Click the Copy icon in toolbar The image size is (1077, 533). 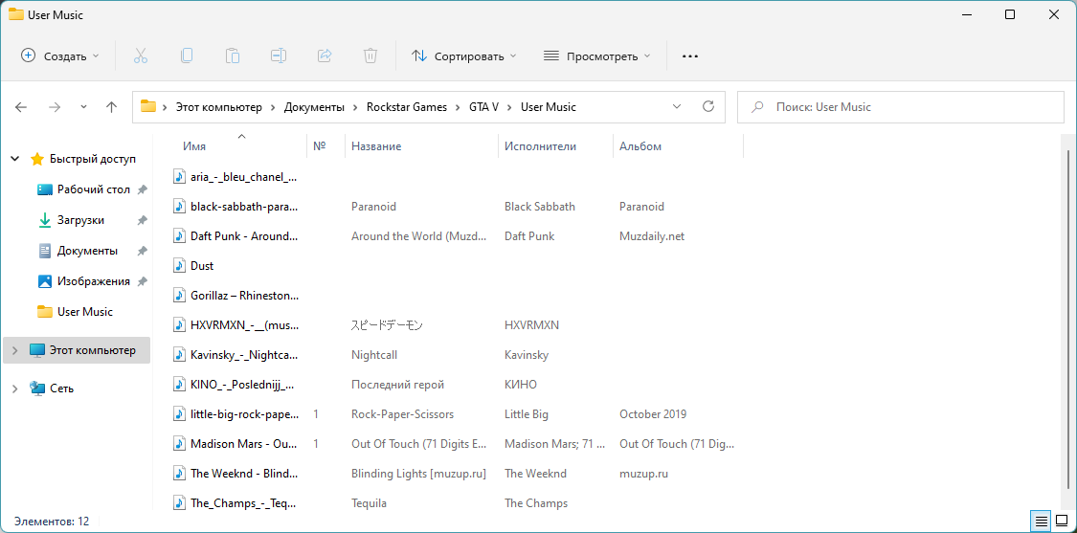point(187,56)
